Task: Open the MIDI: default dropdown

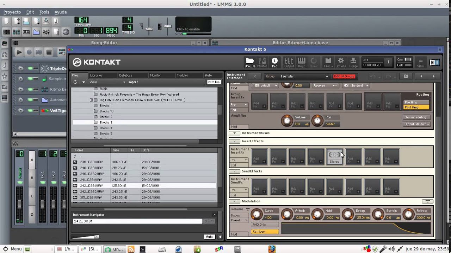Action: pyautogui.click(x=265, y=85)
